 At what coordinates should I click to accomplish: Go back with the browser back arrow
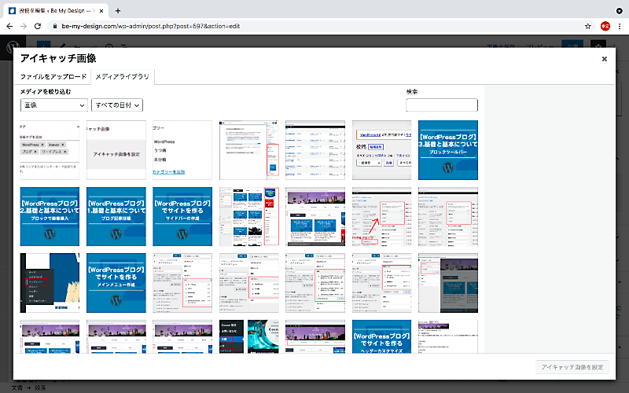pos(9,26)
